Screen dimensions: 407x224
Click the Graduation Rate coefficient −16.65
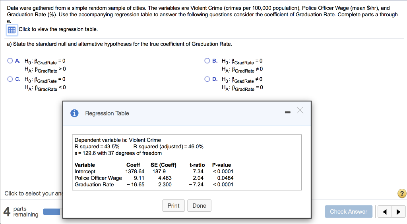(x=136, y=185)
